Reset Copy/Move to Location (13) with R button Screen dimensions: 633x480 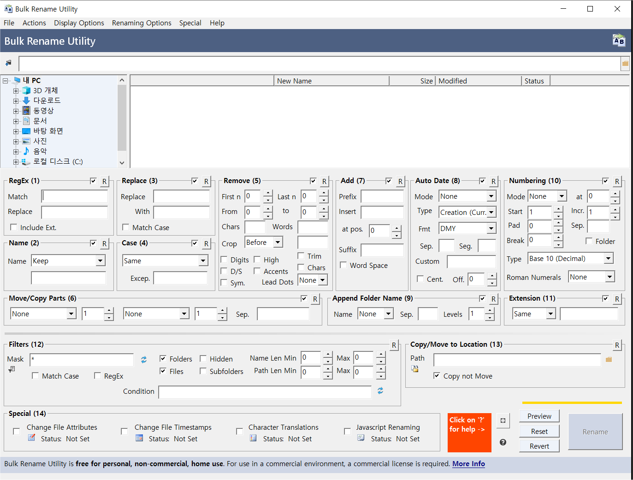pos(617,345)
